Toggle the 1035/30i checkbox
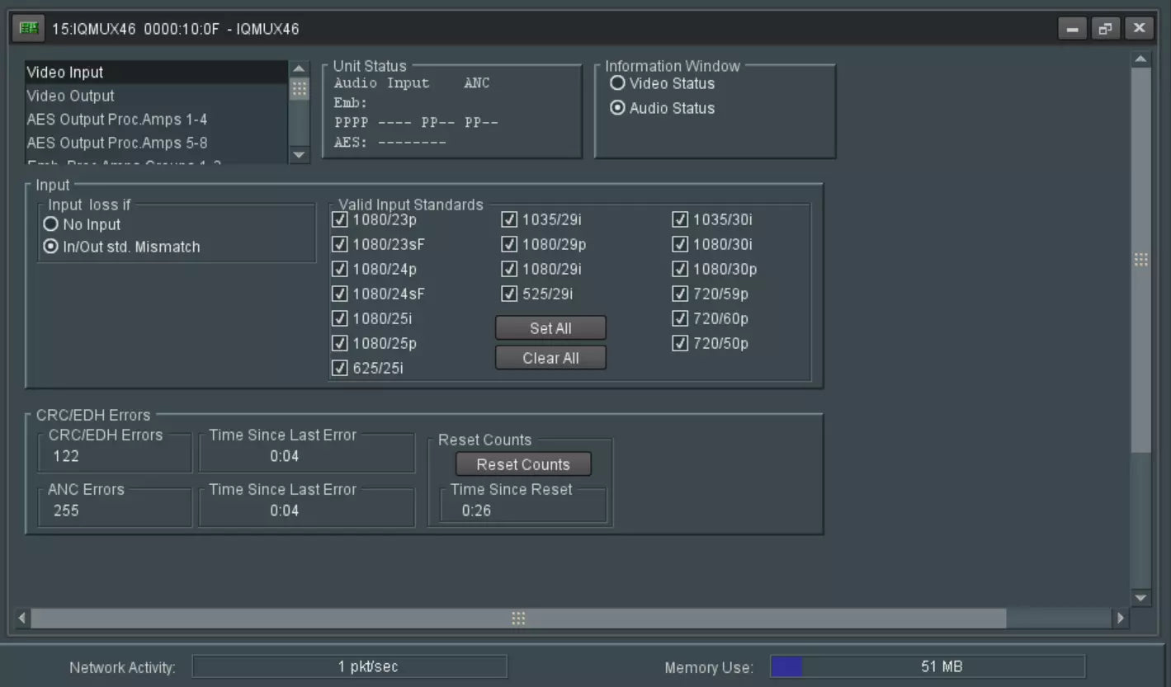The height and width of the screenshot is (687, 1171). pos(681,220)
